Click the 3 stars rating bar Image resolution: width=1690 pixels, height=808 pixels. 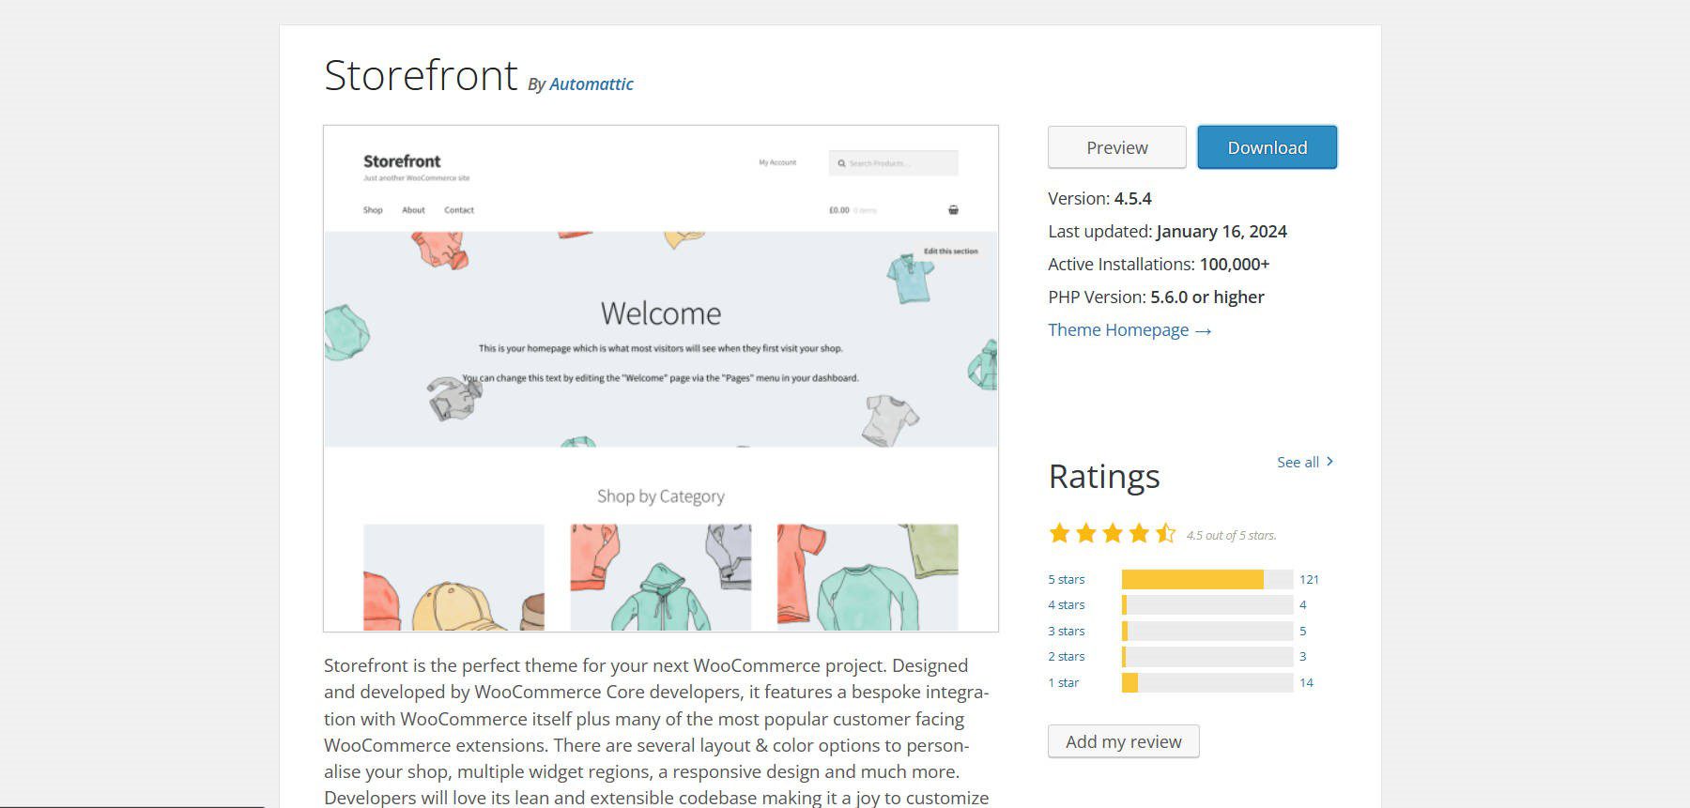1207,631
